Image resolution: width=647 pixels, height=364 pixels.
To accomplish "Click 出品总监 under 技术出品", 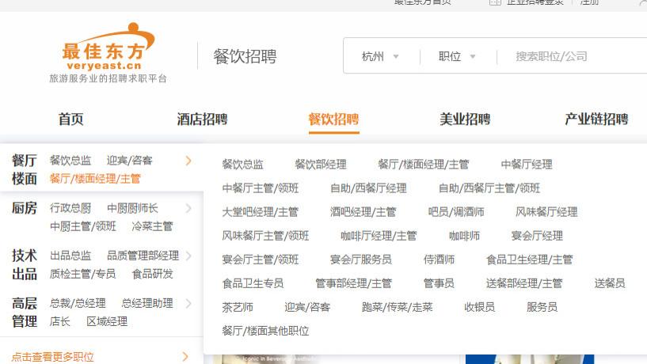I will pyautogui.click(x=70, y=256).
